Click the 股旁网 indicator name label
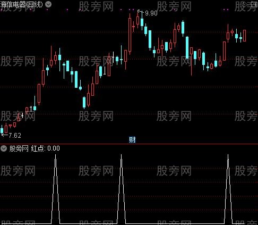258x225 pixels. 19,148
